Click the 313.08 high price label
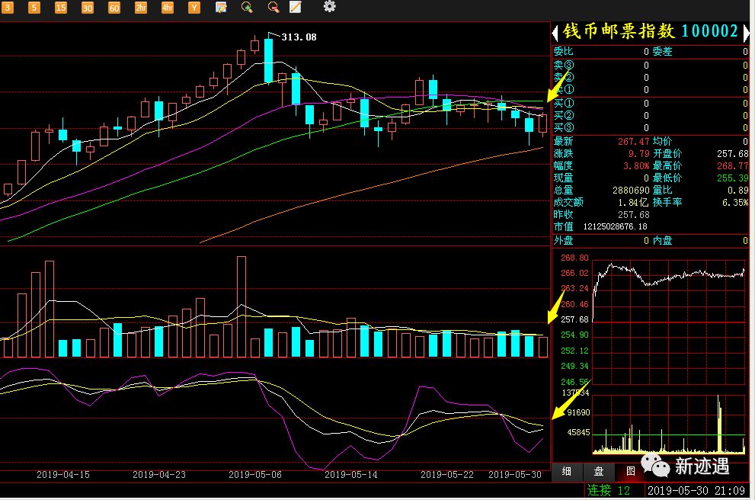Image resolution: width=755 pixels, height=500 pixels. [299, 37]
